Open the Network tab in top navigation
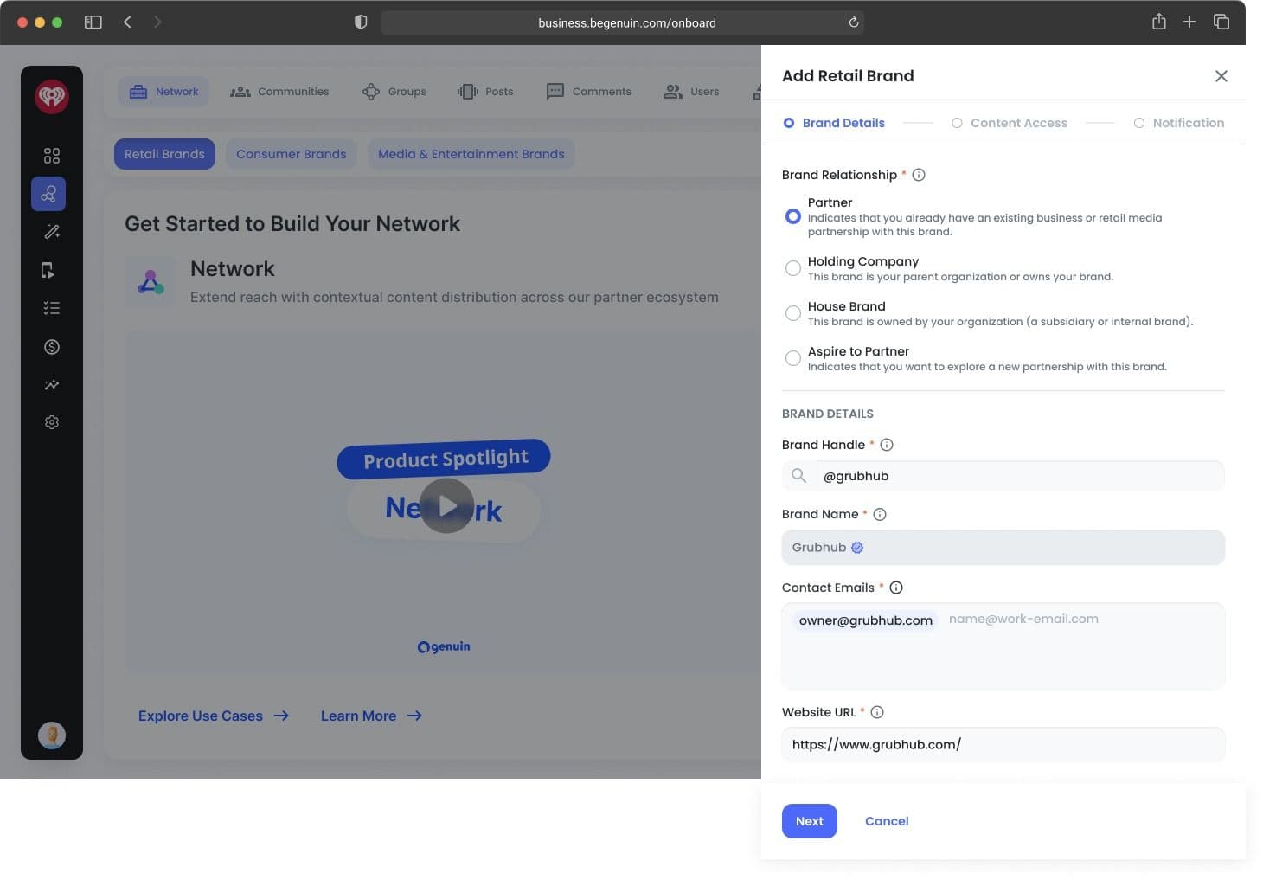This screenshot has height=880, width=1263. click(163, 92)
